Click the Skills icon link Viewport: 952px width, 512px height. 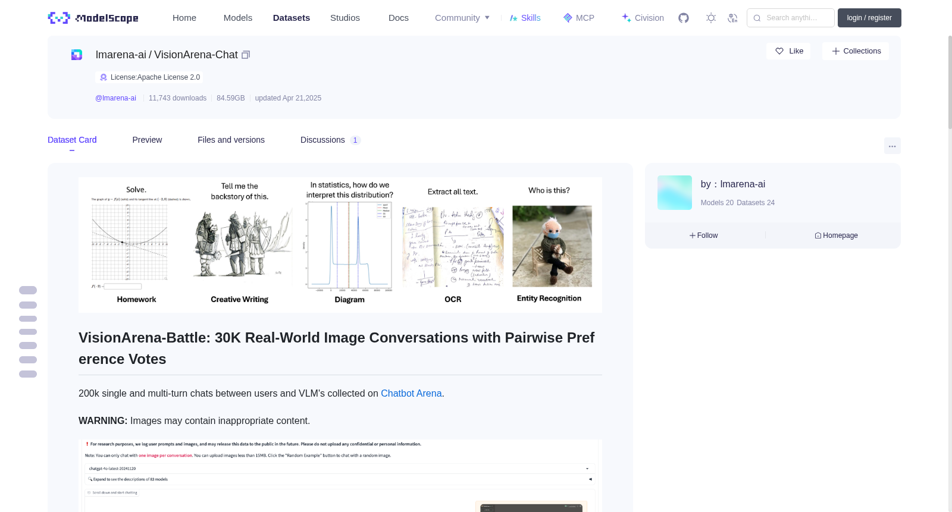tap(525, 18)
